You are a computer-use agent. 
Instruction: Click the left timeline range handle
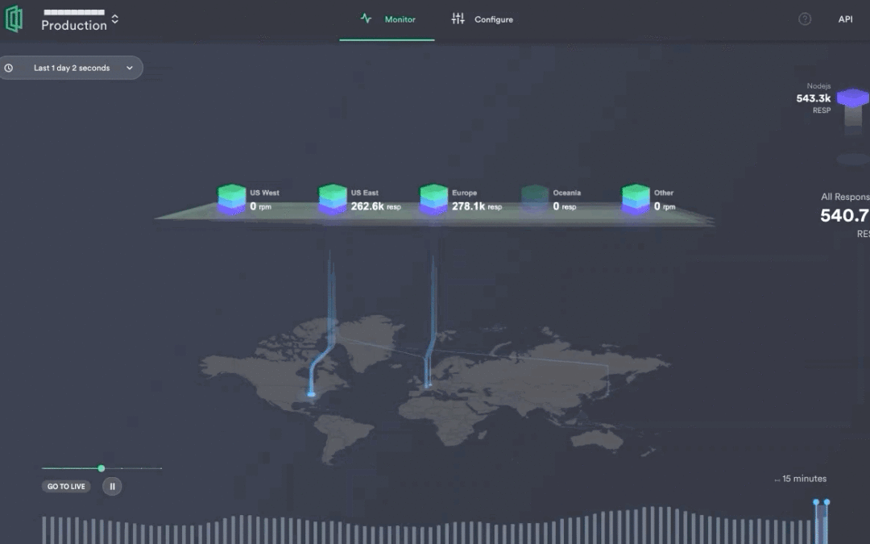pos(815,502)
